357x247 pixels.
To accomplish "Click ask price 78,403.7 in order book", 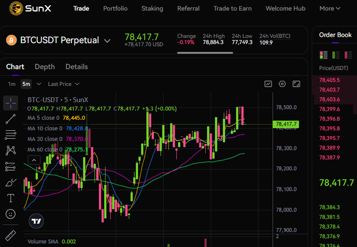I will pos(330,90).
